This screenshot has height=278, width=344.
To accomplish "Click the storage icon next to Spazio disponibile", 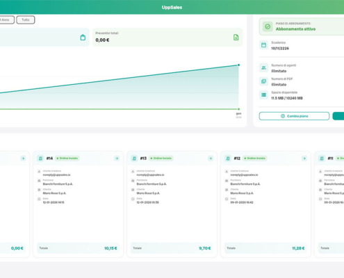I will (x=263, y=95).
